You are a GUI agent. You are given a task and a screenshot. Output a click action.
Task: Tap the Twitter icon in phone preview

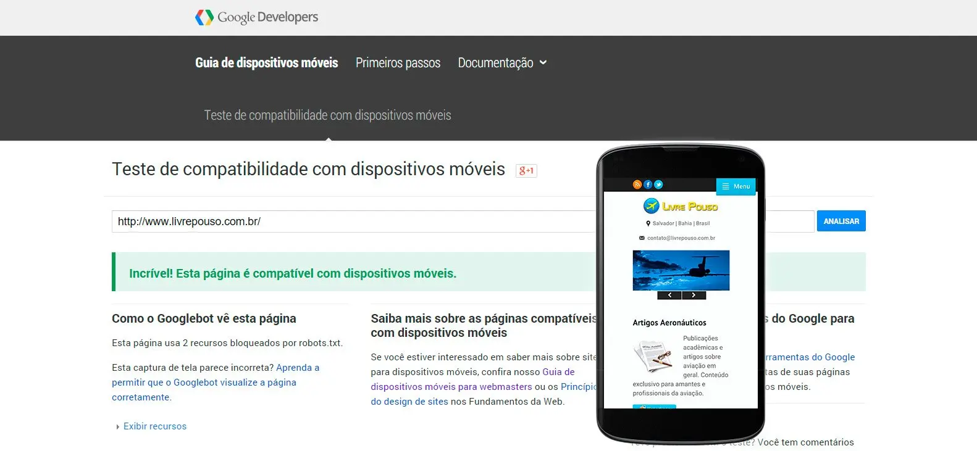point(658,184)
